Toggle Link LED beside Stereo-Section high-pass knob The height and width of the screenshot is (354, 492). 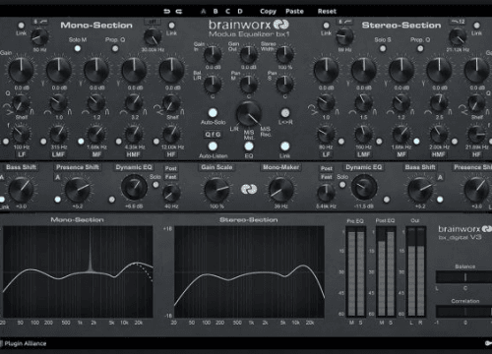click(x=326, y=26)
